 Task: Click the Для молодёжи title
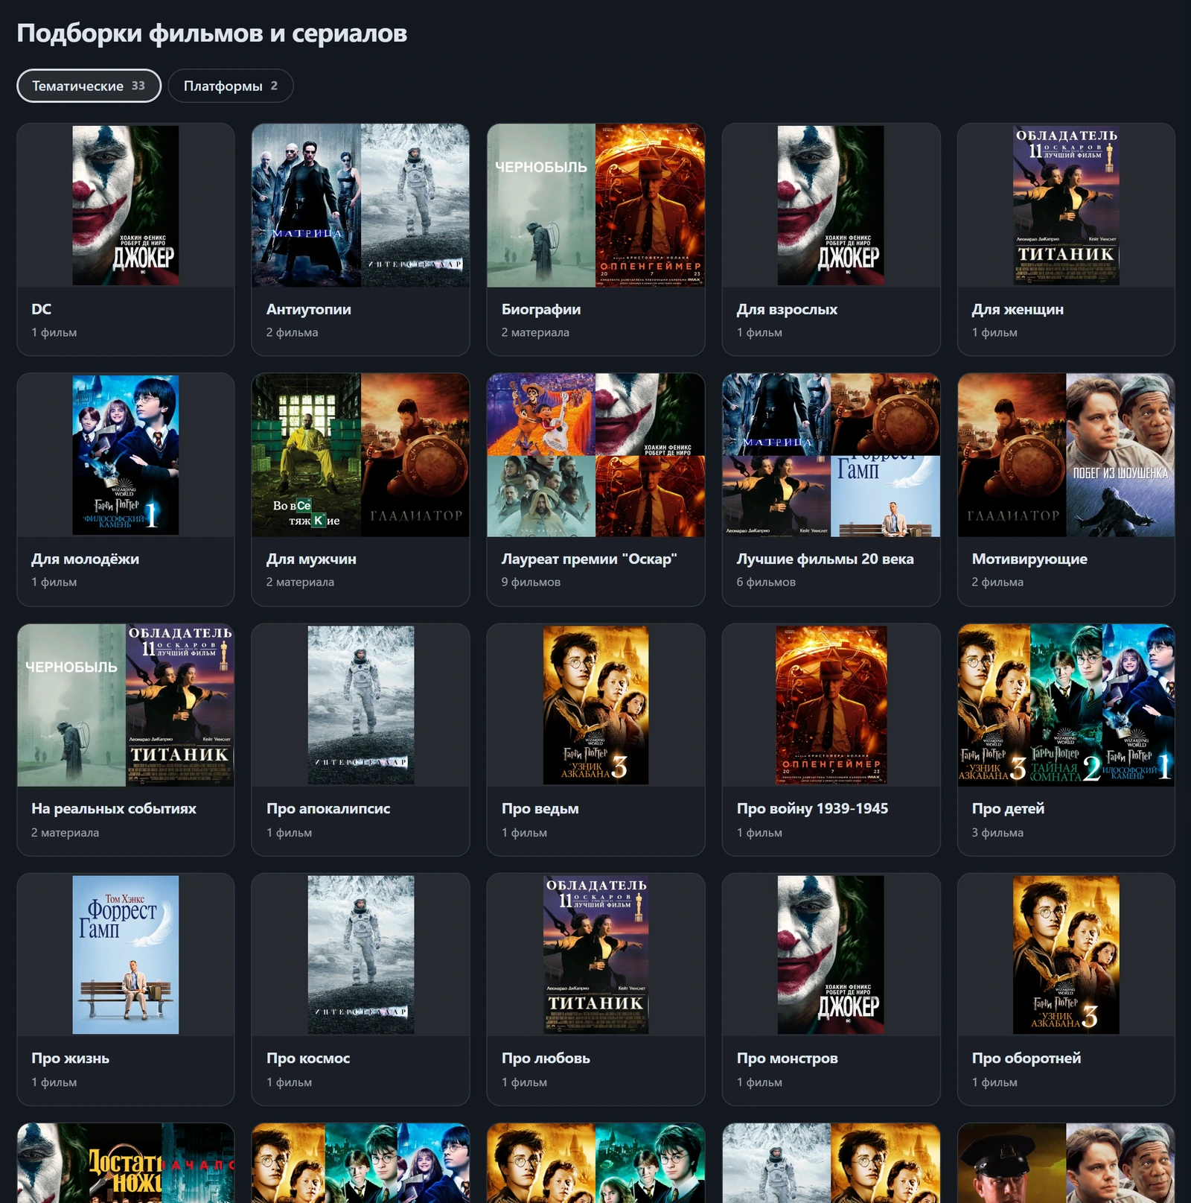pyautogui.click(x=85, y=559)
